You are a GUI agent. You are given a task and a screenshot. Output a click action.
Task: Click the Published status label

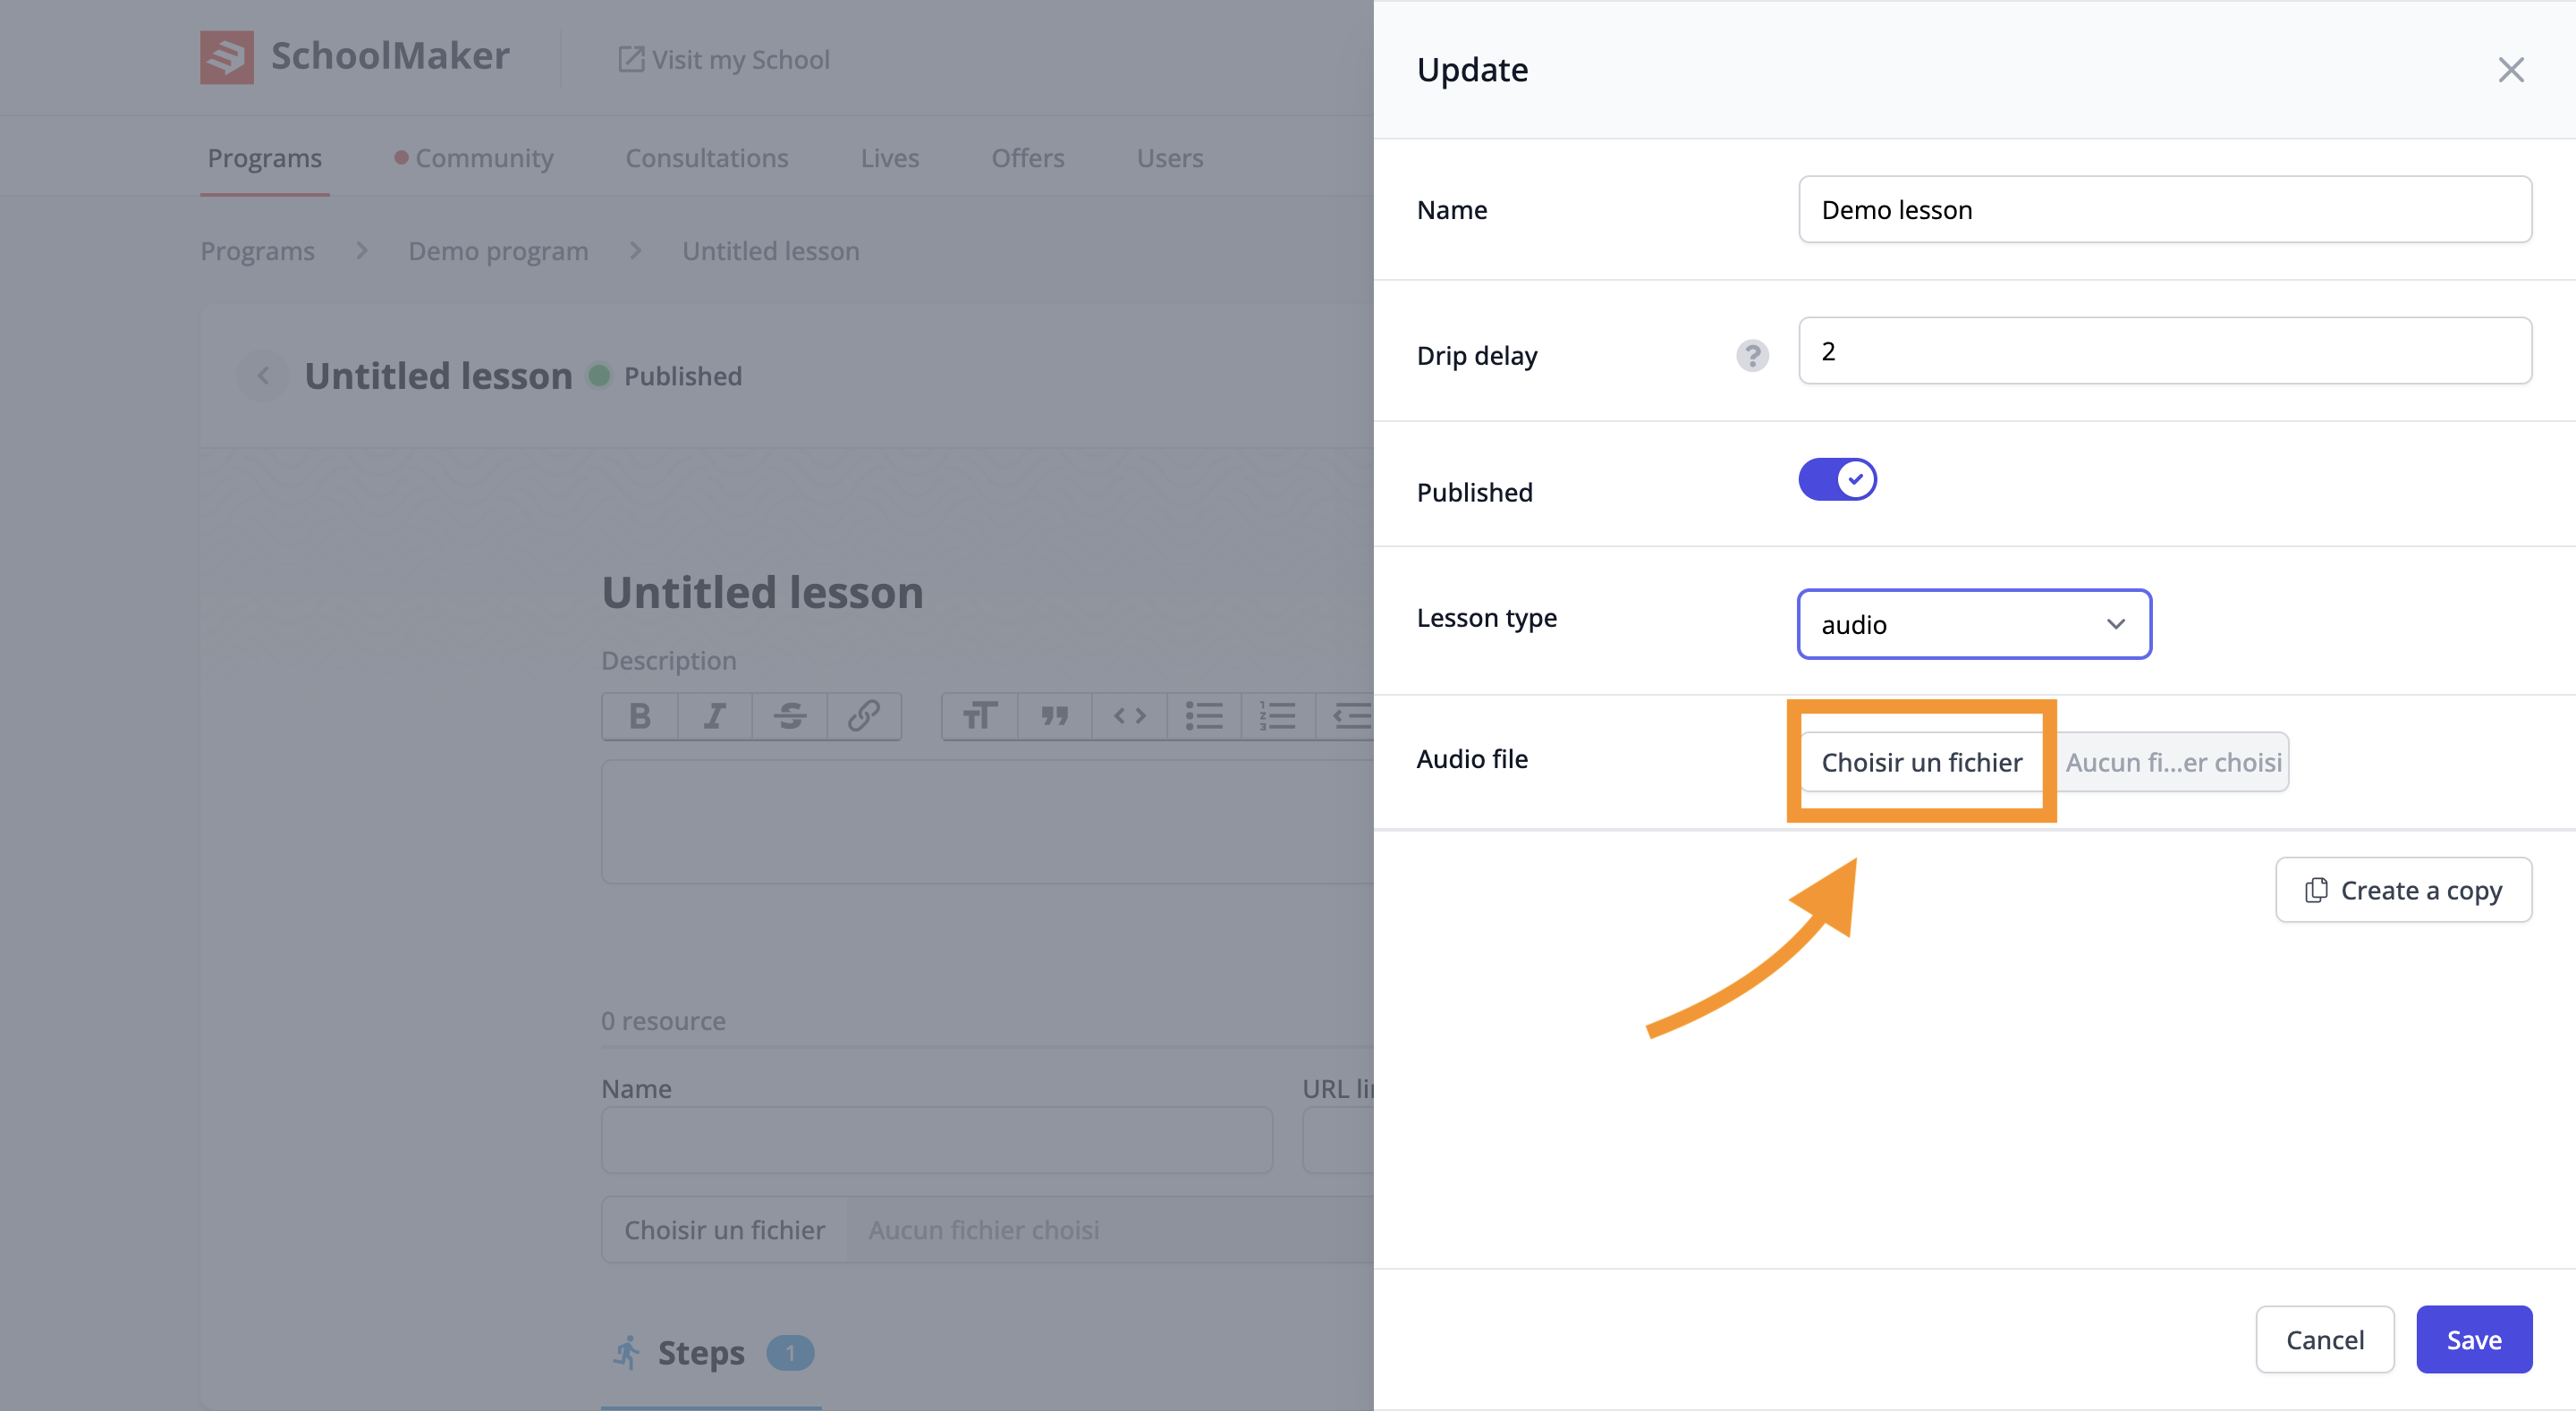click(x=683, y=376)
